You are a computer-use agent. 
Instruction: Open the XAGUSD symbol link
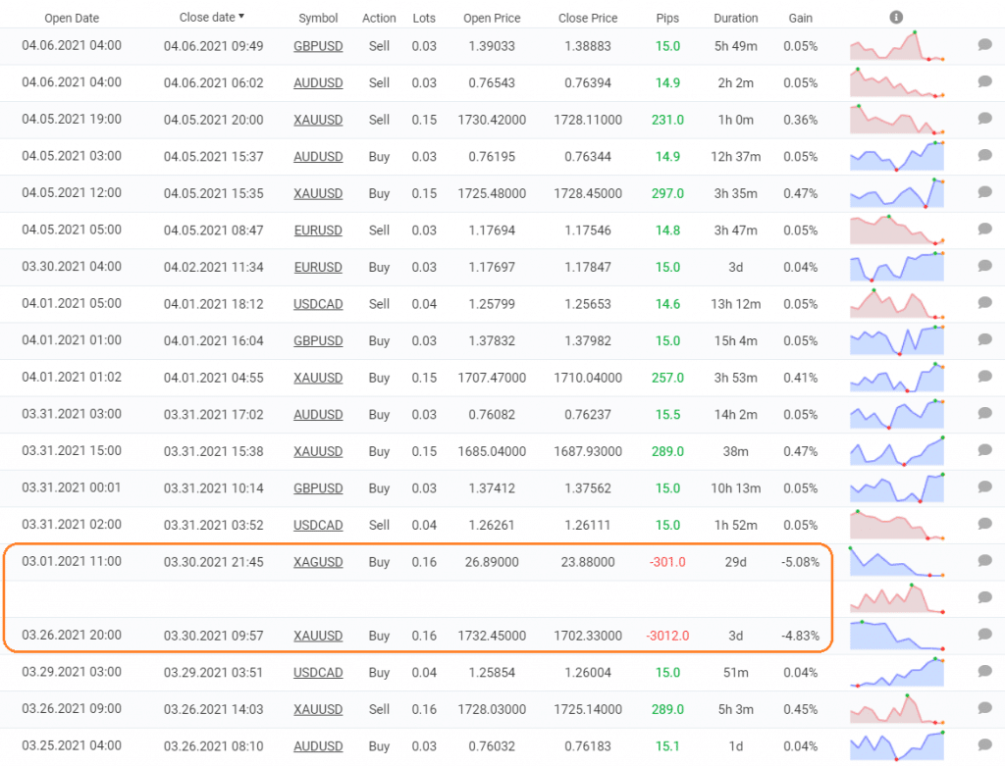click(x=318, y=562)
